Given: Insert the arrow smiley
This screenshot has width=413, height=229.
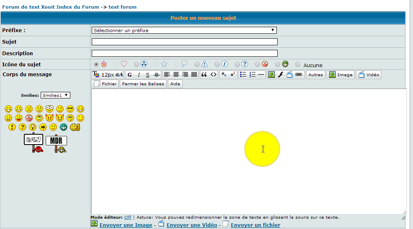Looking at the screenshot, I should pyautogui.click(x=43, y=127).
